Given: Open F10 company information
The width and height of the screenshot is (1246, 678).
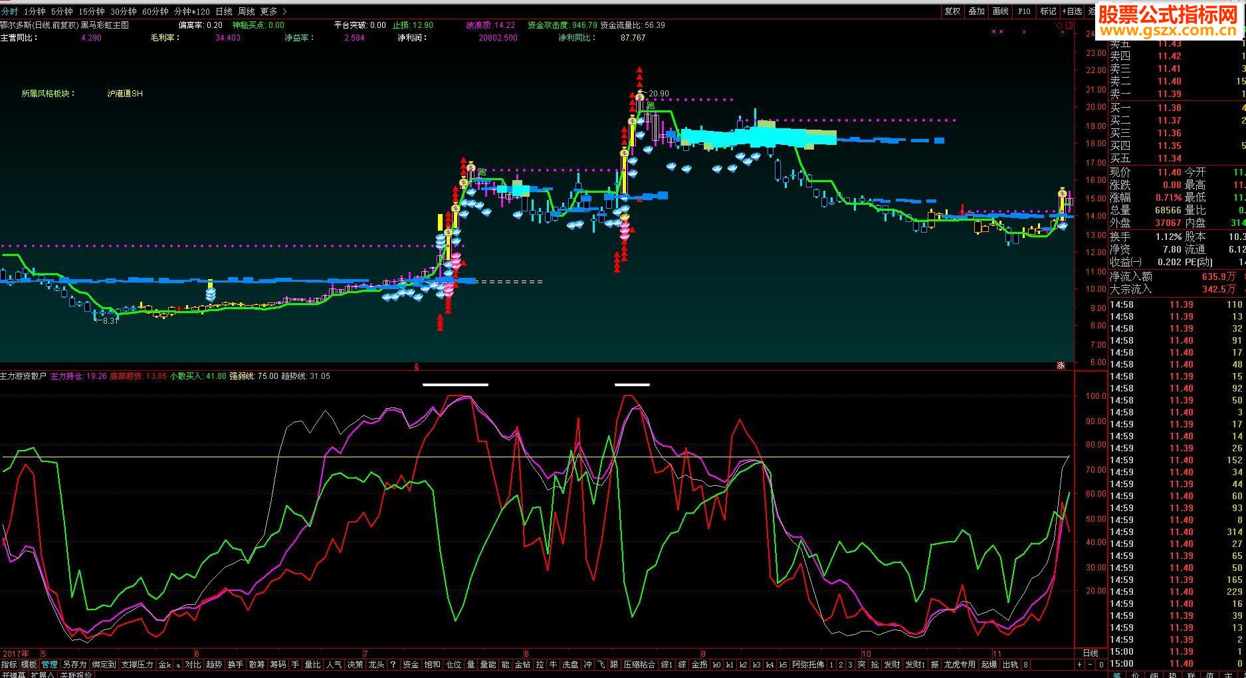Looking at the screenshot, I should coord(1024,11).
